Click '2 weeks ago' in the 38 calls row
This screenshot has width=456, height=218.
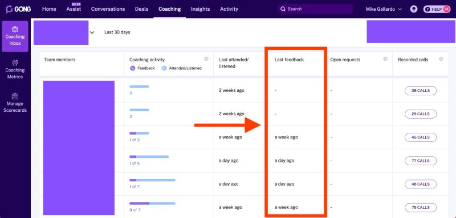(x=231, y=90)
